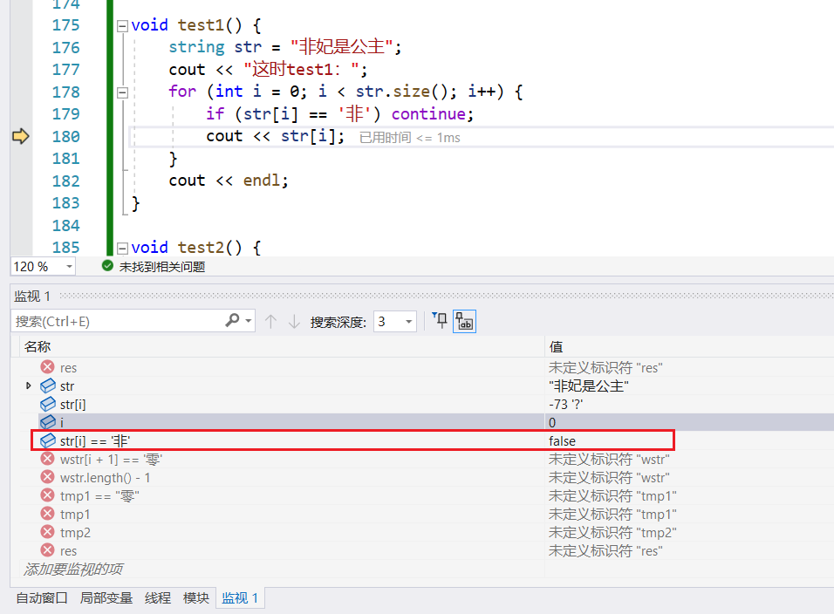Click error icon beside wstr.length() - 1

[47, 477]
